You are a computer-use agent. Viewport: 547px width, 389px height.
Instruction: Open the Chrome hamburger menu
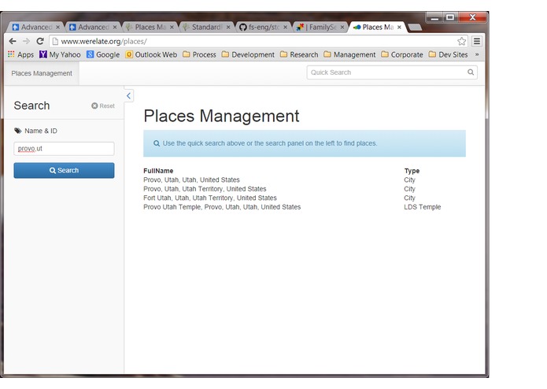477,41
